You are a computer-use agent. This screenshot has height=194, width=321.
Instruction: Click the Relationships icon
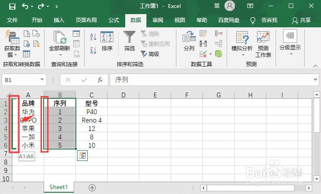(219, 44)
